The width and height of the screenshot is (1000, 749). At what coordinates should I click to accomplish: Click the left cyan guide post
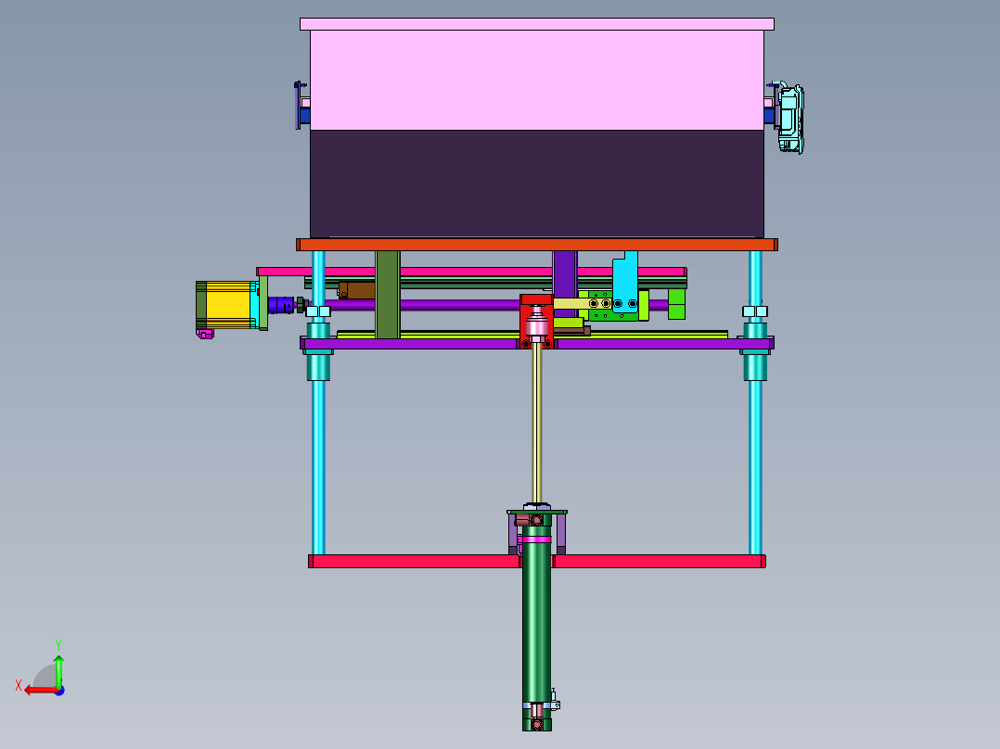pos(318,465)
